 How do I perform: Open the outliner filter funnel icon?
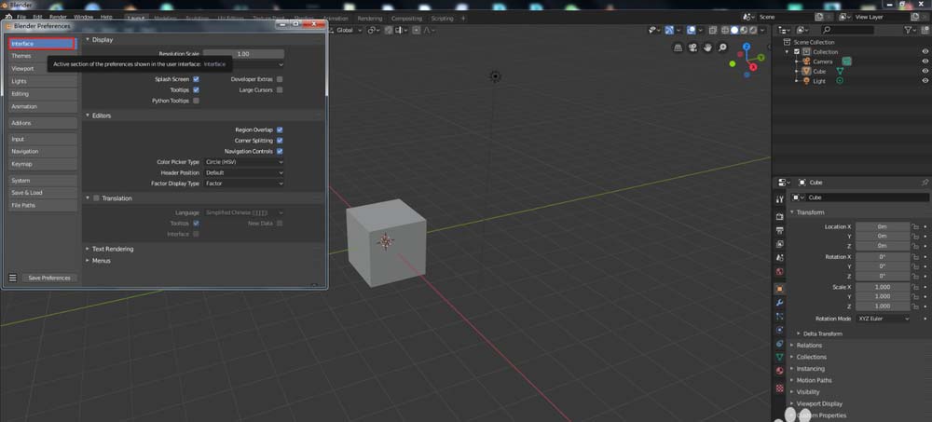coord(908,30)
